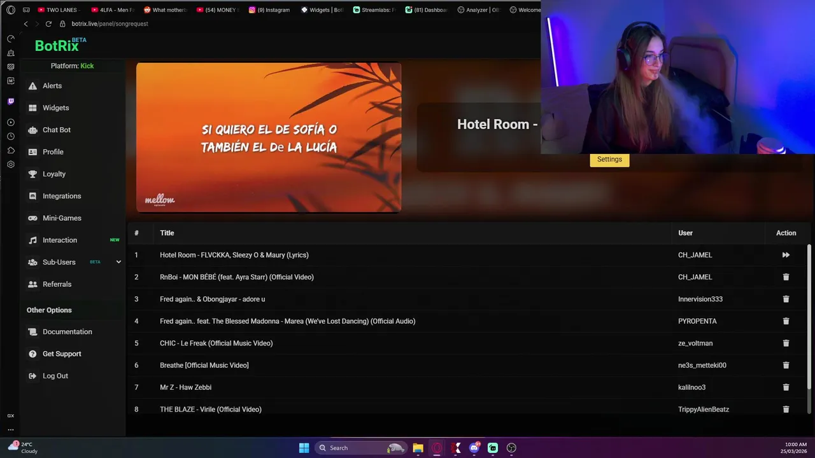
Task: Delete the Mr Z - Haw Zebbi request
Action: click(786, 387)
